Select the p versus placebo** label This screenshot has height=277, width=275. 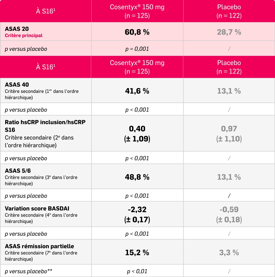point(29,271)
